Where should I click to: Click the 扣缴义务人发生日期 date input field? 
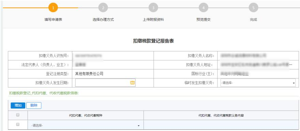pos(105,83)
